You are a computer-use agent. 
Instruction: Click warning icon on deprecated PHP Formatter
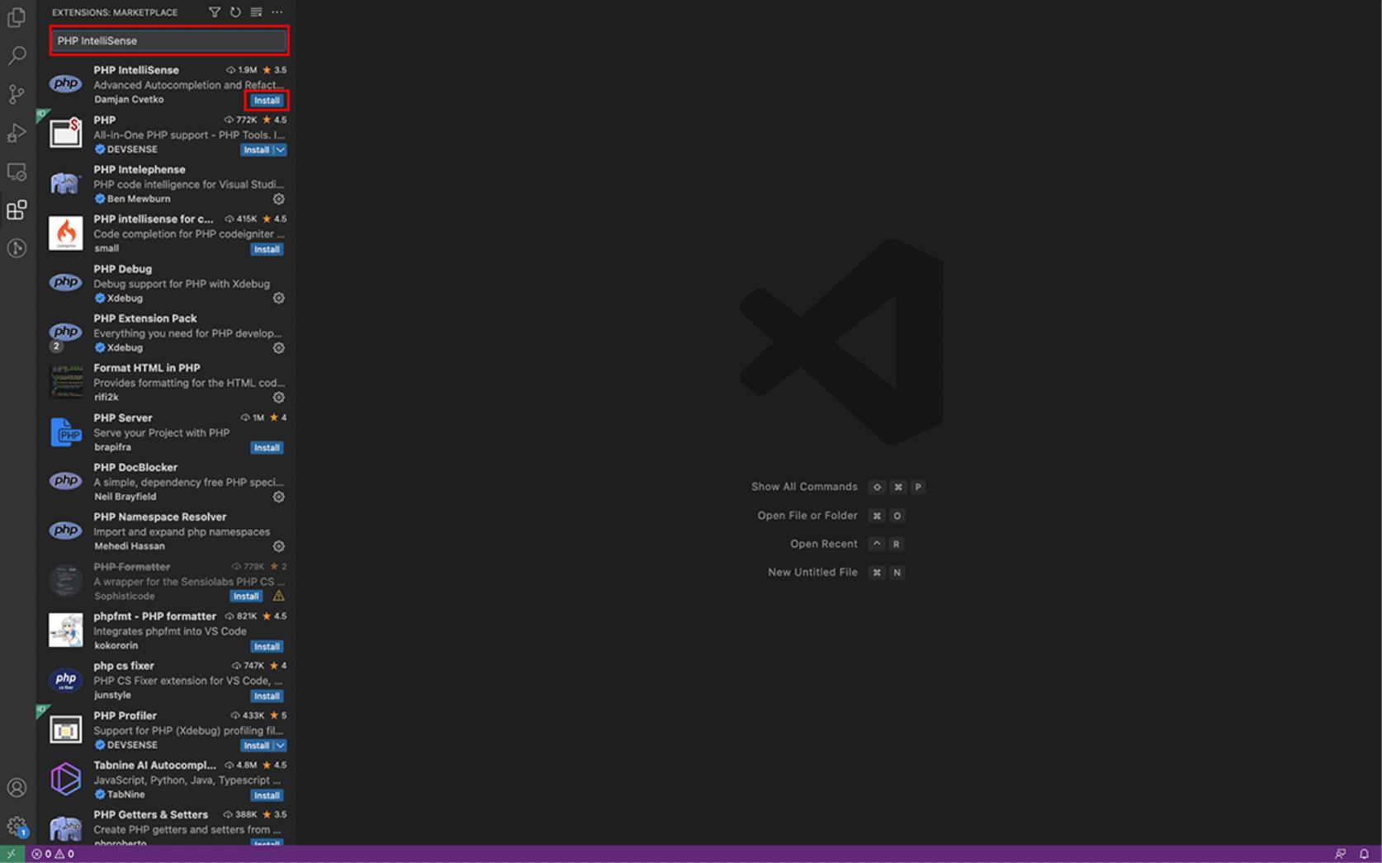(279, 596)
